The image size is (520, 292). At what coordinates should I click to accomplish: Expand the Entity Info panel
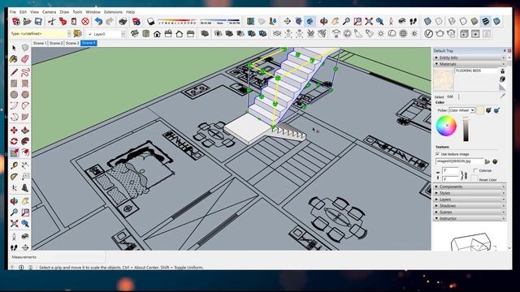pos(470,58)
